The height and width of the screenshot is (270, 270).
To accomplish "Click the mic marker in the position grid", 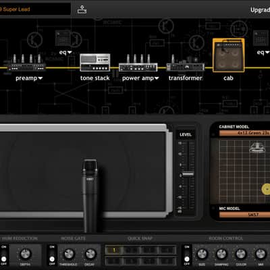I will tap(258, 148).
